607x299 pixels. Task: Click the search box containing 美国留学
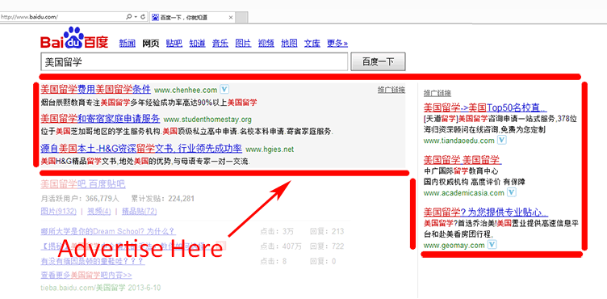[x=195, y=61]
